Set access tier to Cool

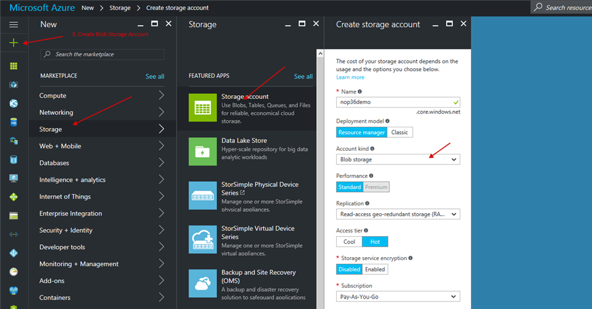tap(349, 242)
